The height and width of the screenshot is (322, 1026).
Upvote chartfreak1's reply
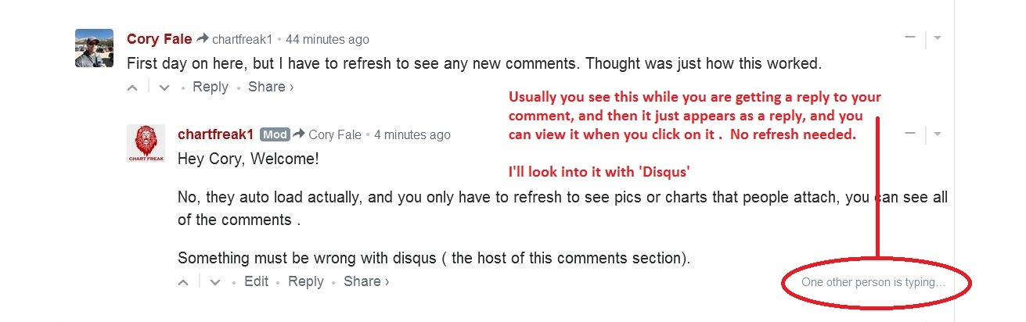coord(184,282)
